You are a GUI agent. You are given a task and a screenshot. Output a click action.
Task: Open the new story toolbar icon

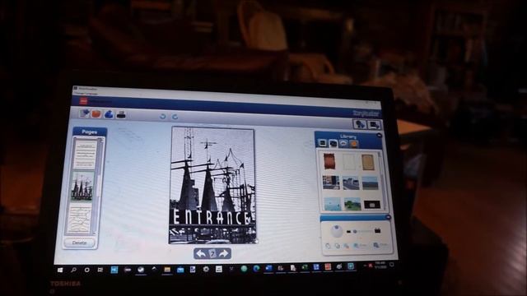[84, 113]
